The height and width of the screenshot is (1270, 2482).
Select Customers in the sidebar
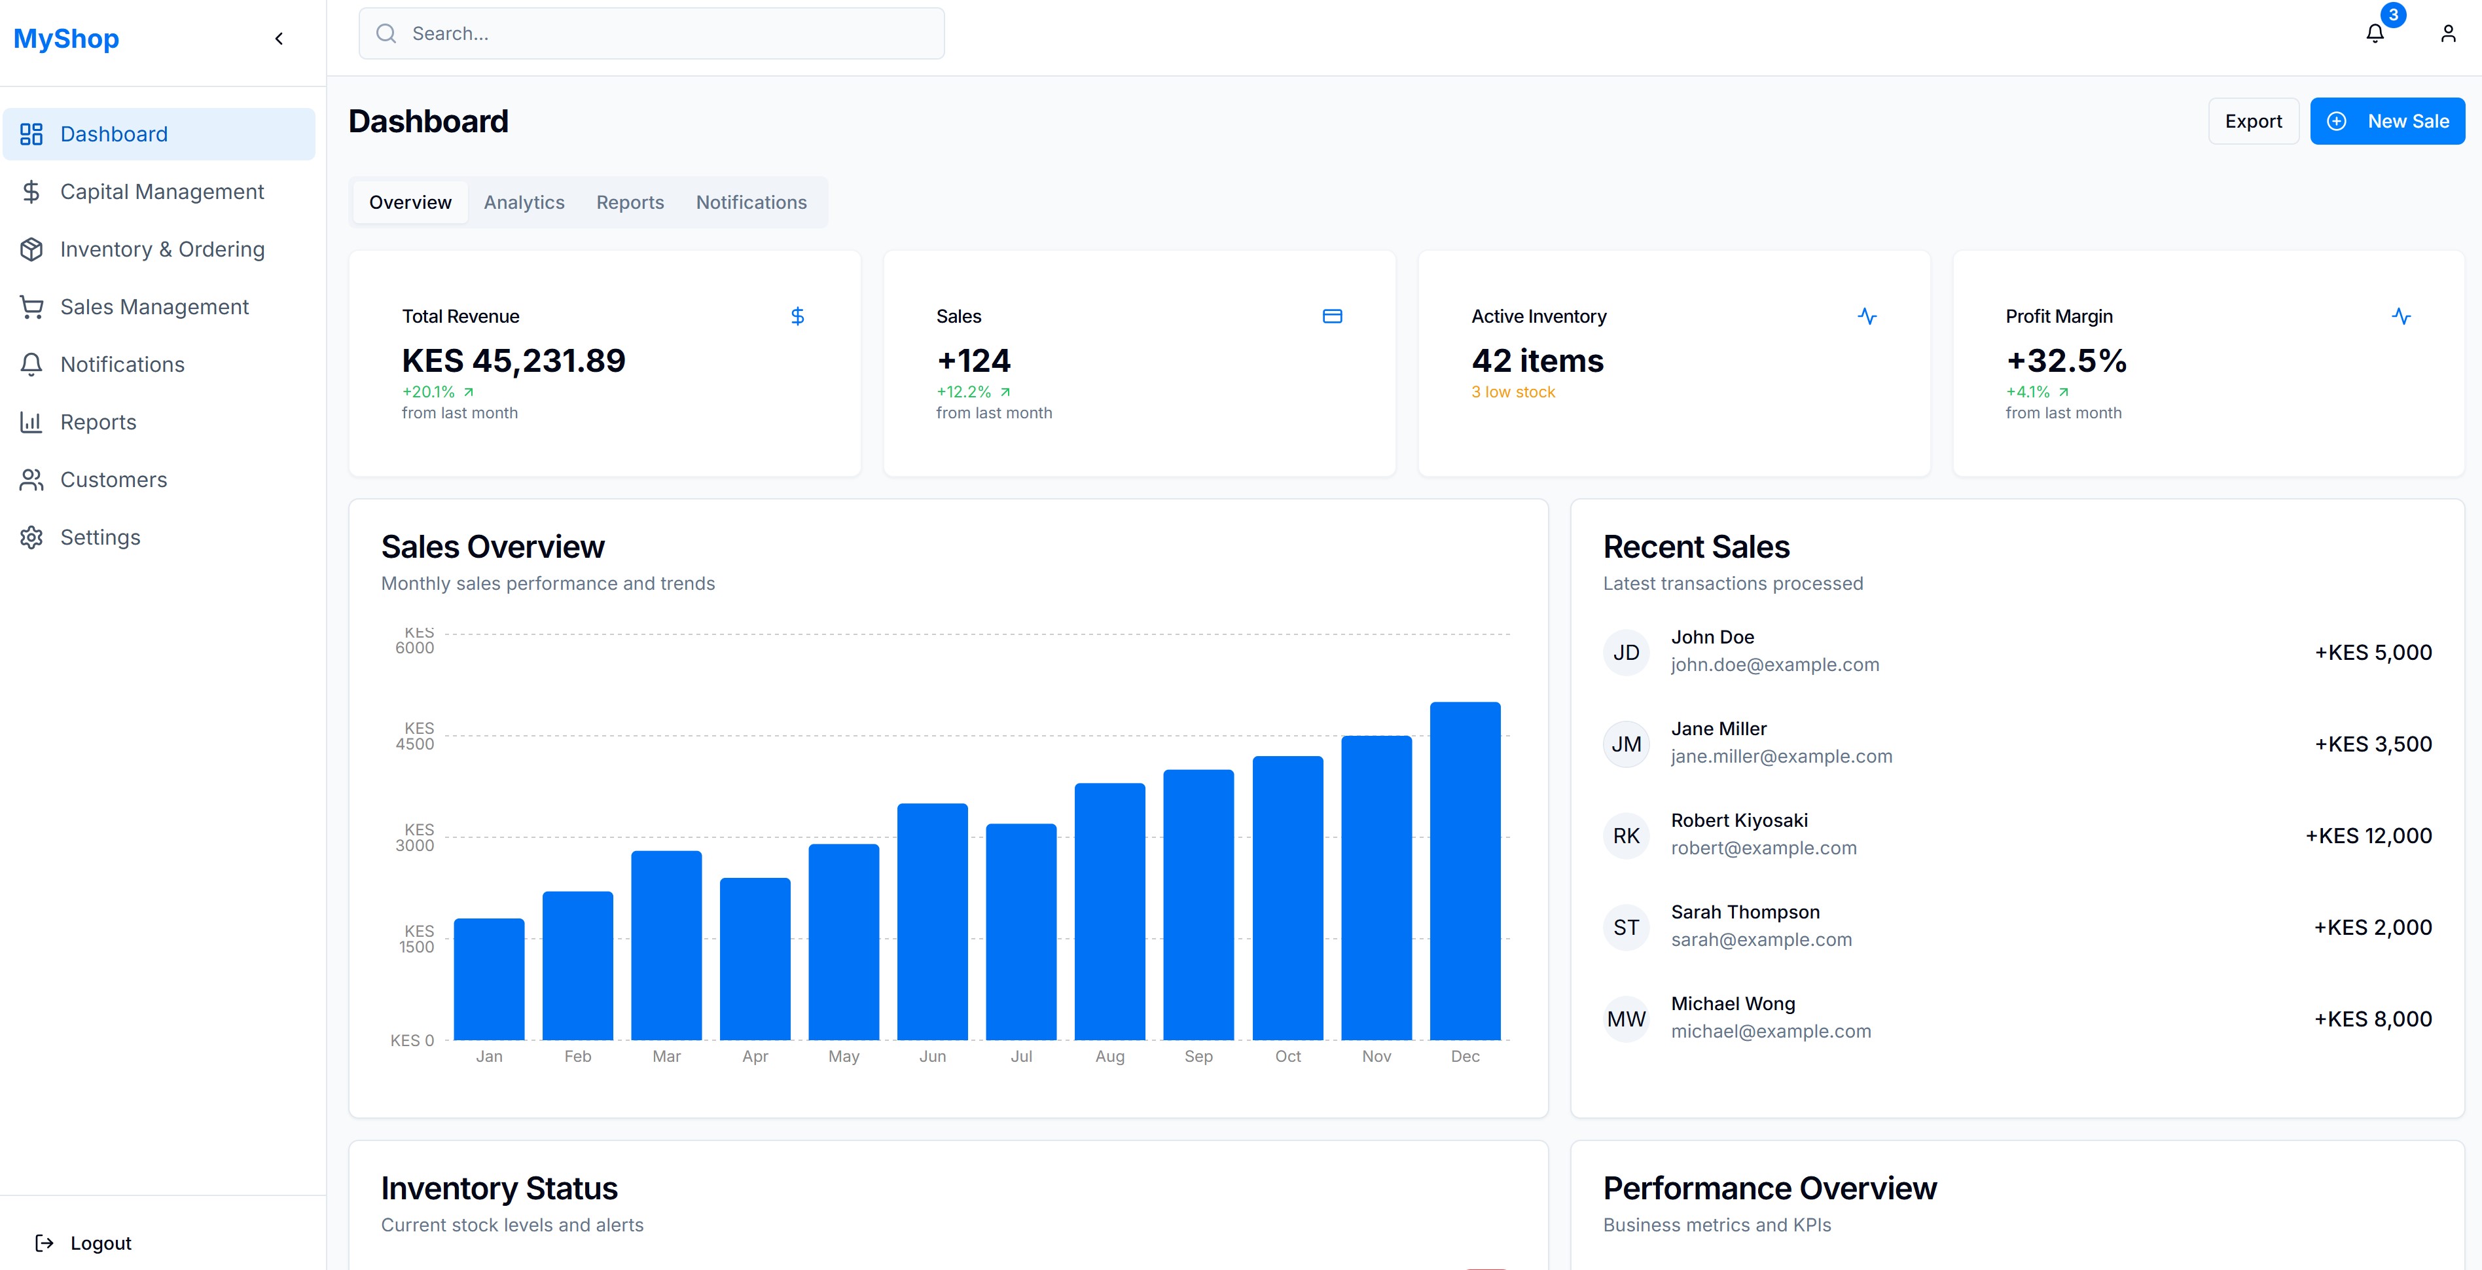tap(113, 480)
